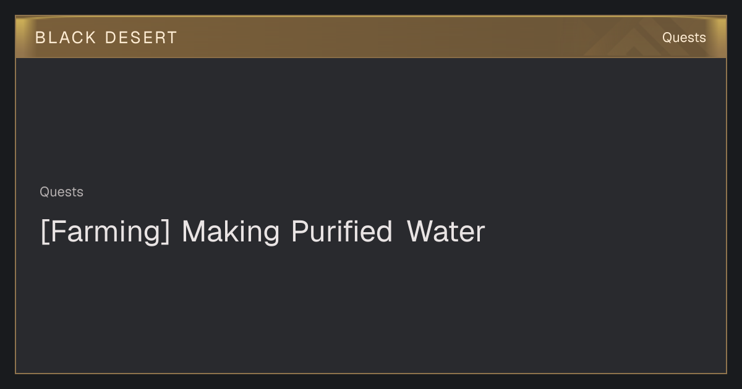
Task: Click the word "Purified" in the title
Action: pos(342,232)
